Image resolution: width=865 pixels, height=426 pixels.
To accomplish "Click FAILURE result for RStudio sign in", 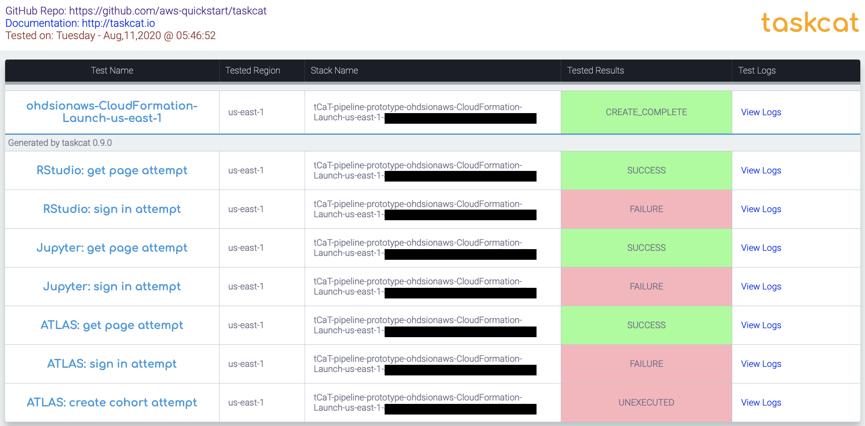I will (646, 209).
